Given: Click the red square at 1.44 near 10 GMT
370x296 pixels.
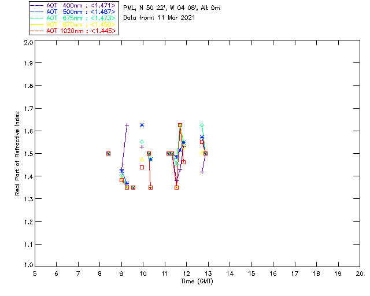Looking at the screenshot, I should 142,167.
